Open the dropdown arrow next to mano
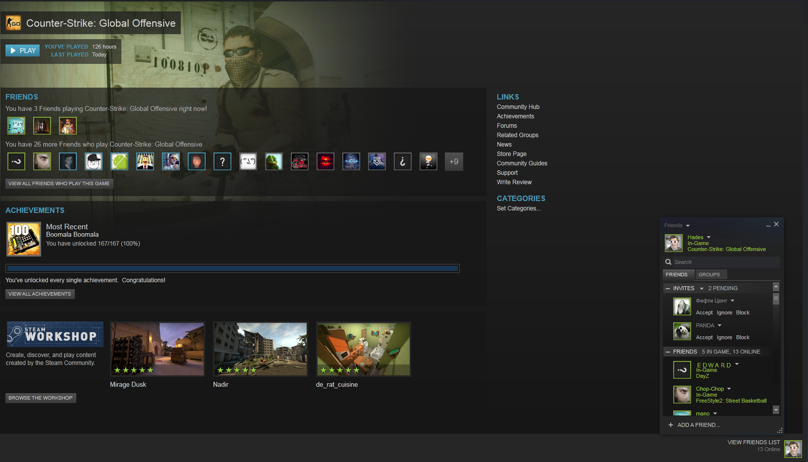 pyautogui.click(x=715, y=413)
